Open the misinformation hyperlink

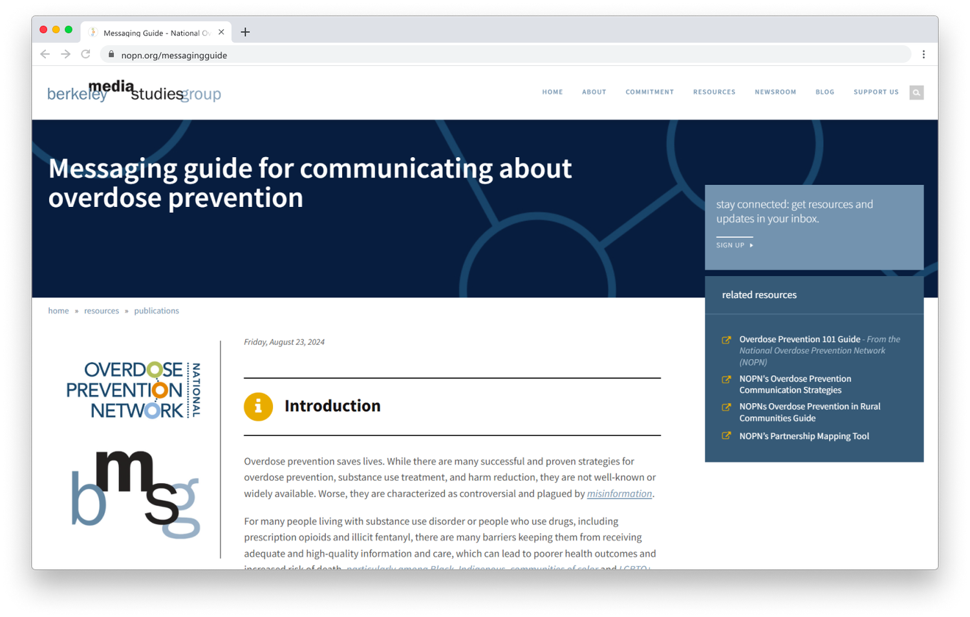pyautogui.click(x=619, y=493)
